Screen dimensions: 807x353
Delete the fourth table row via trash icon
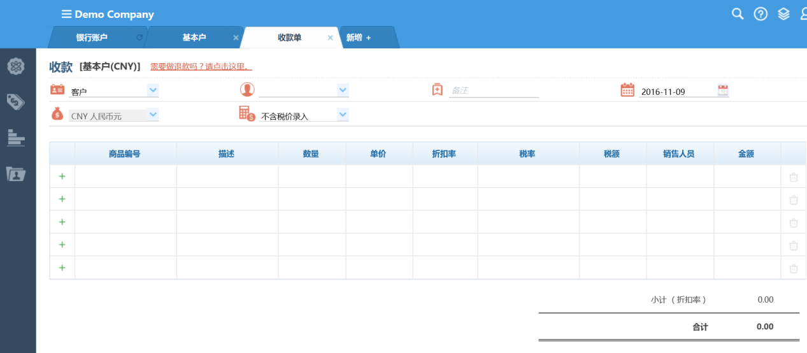click(794, 246)
